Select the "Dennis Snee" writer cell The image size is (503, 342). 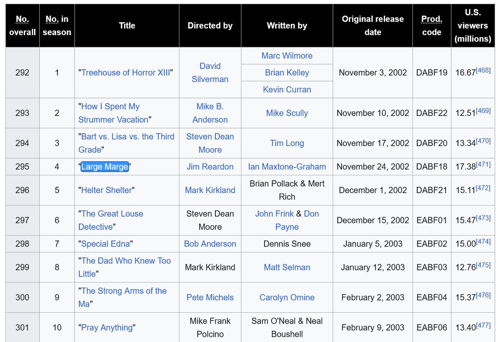pyautogui.click(x=287, y=244)
